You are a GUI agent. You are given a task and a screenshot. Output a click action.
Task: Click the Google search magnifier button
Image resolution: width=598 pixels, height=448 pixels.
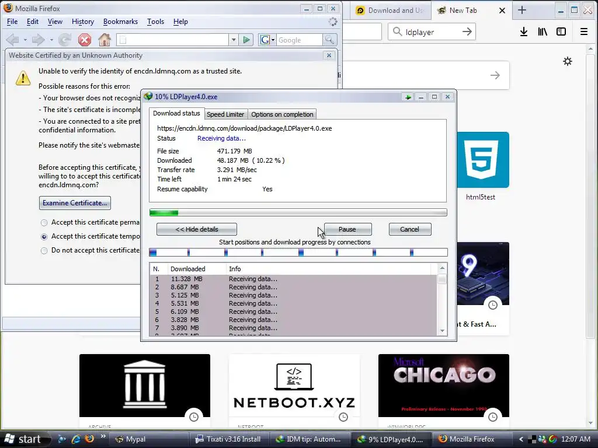point(329,40)
